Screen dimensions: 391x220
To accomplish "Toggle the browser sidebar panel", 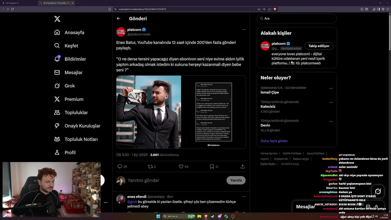I will coord(378,9).
